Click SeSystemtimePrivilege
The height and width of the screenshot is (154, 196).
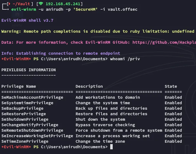(x=27, y=103)
